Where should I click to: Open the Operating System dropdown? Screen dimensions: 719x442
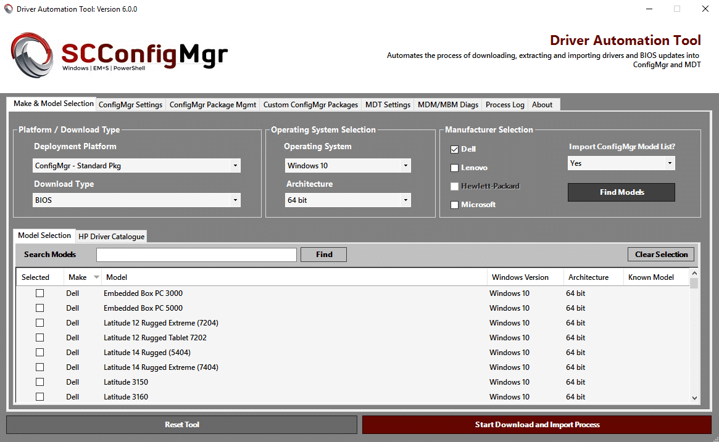tap(348, 165)
